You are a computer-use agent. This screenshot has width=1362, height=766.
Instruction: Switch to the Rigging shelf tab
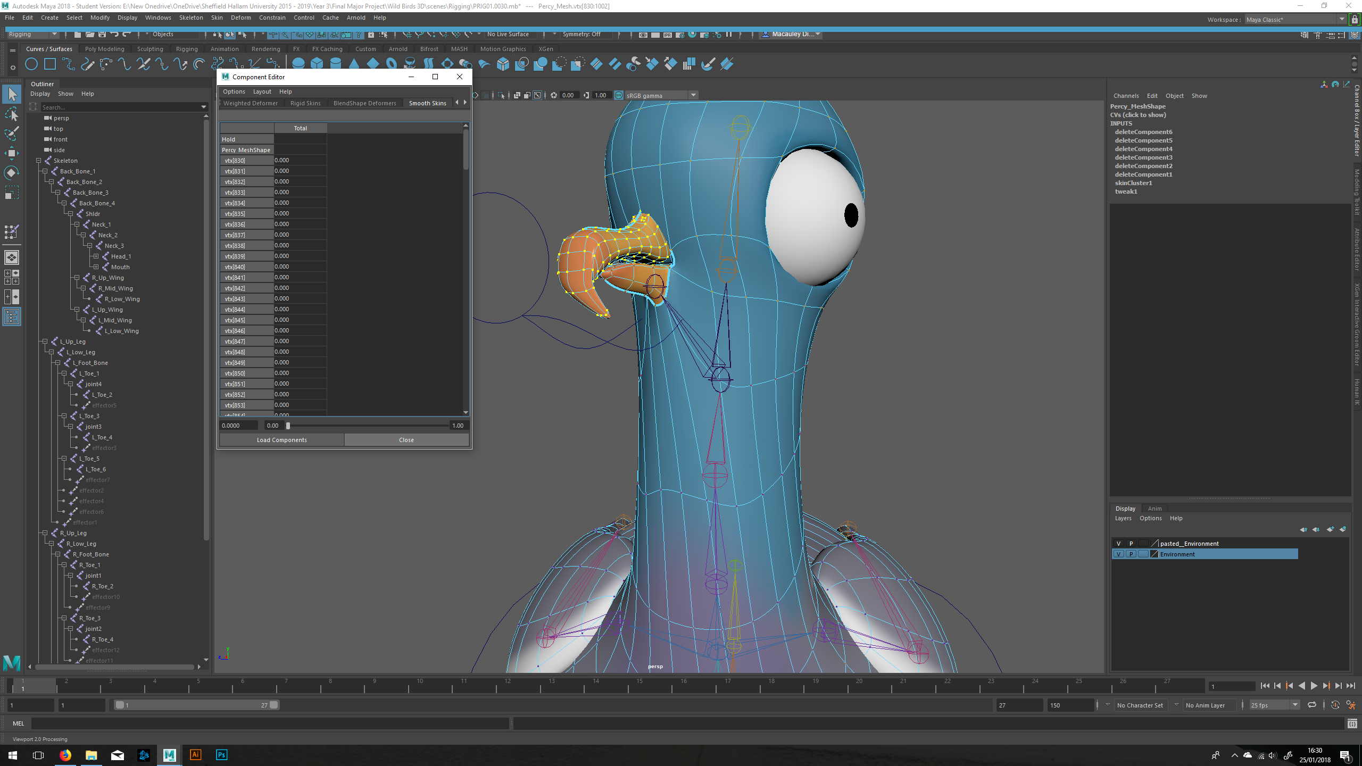click(187, 49)
